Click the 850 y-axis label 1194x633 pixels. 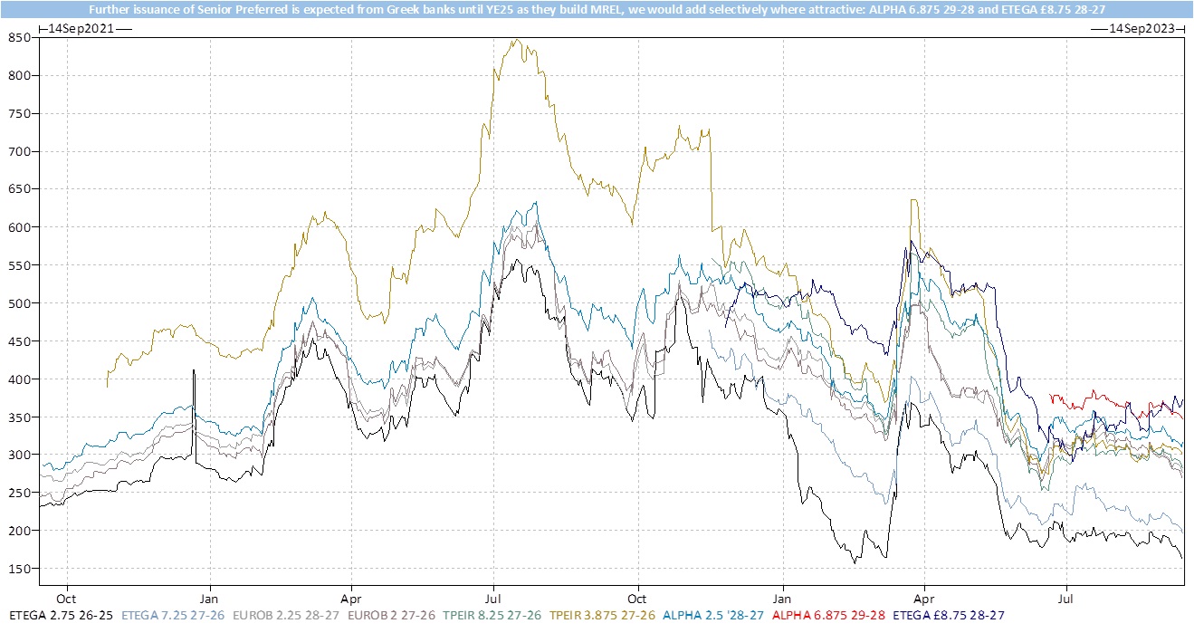21,38
